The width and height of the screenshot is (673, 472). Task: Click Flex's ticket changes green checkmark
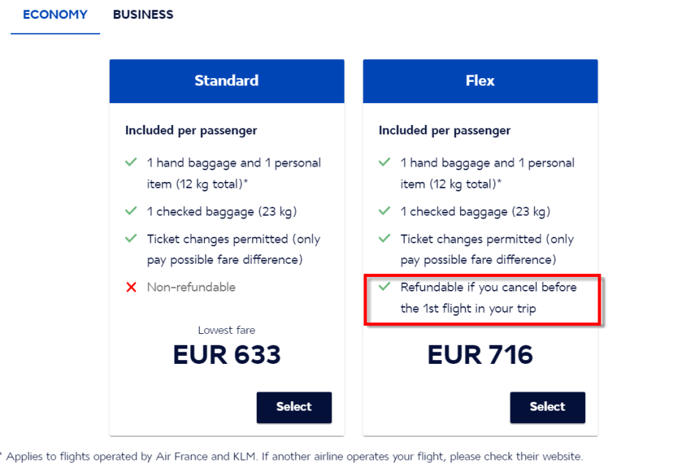coord(385,238)
